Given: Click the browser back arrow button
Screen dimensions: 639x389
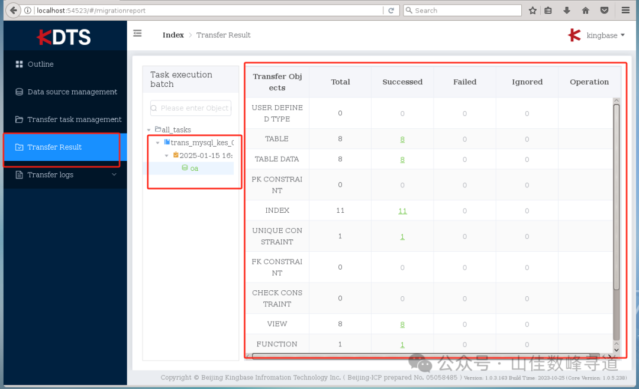Looking at the screenshot, I should 13,10.
